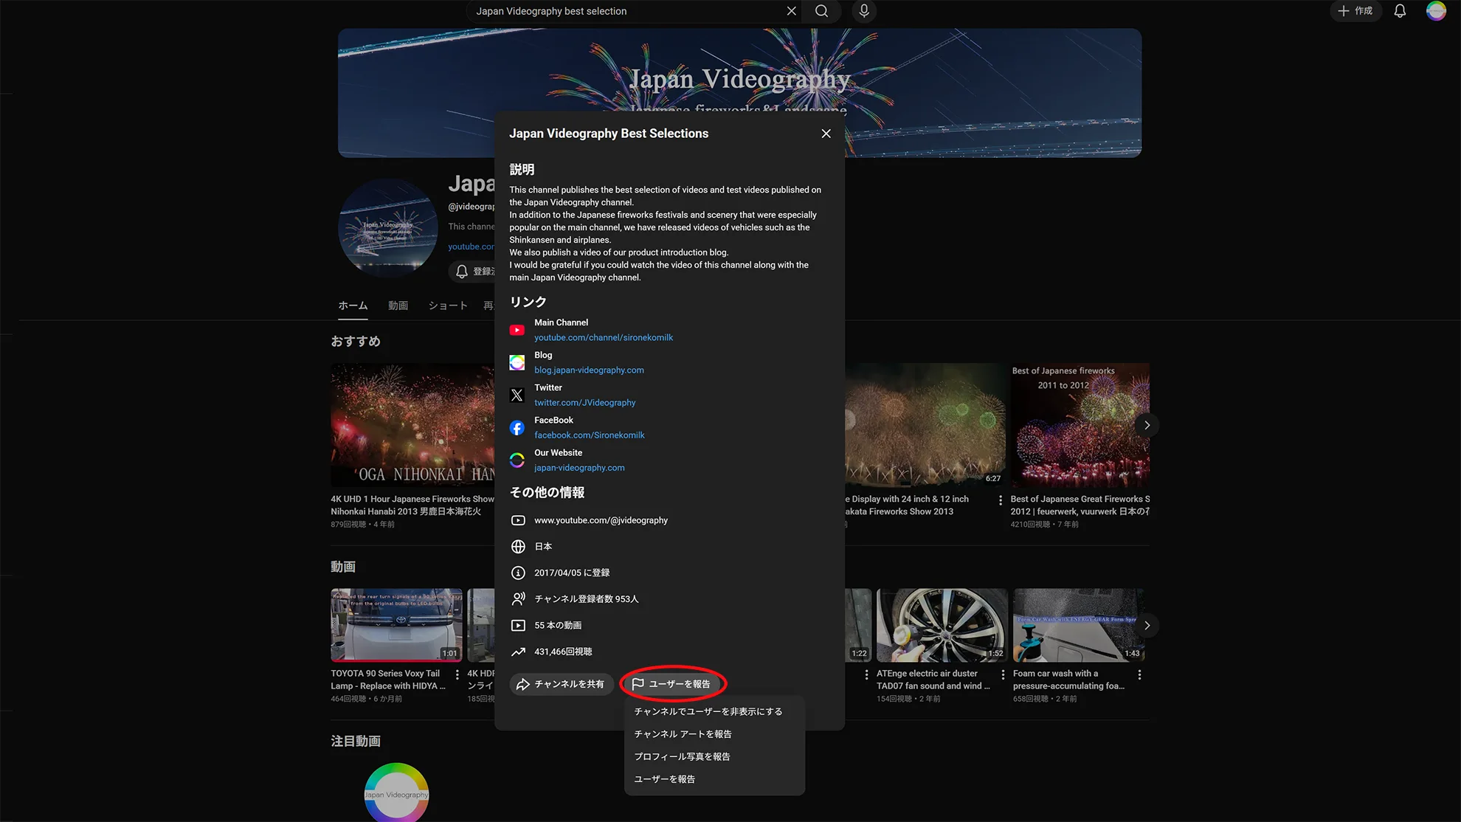
Task: Click the subscribers icon beside 953人
Action: [x=518, y=599]
